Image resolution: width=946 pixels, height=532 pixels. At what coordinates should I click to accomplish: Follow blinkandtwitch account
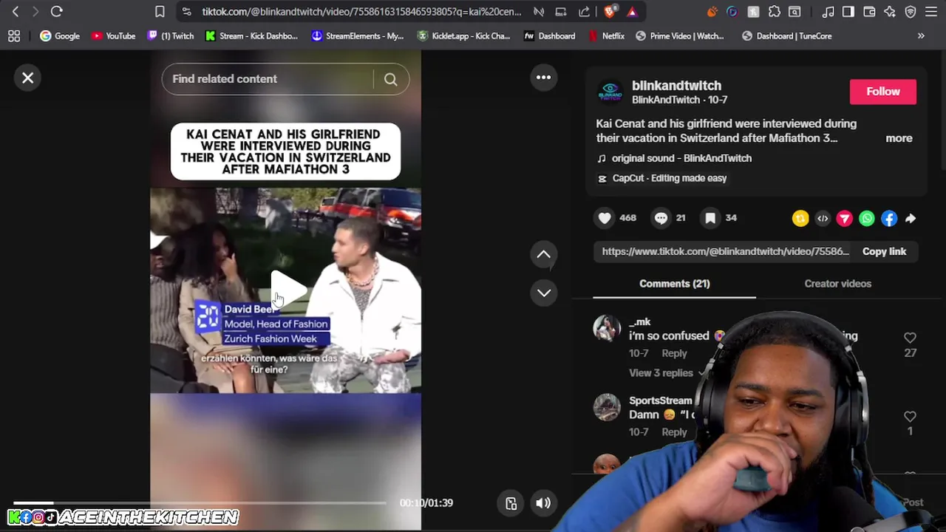pyautogui.click(x=882, y=92)
